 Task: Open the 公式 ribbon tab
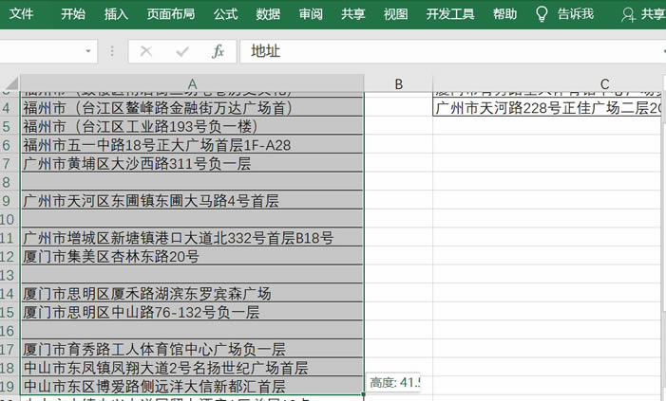(225, 14)
